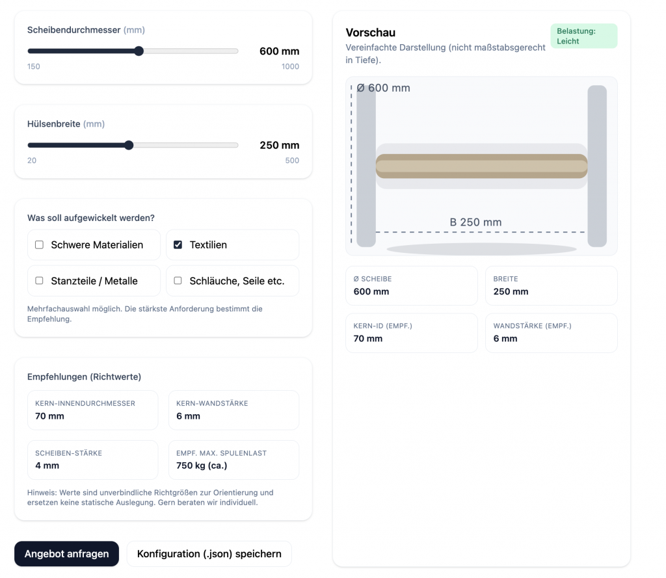This screenshot has width=666, height=578.
Task: Click the Hülsenbreite slider handle
Action: point(129,145)
